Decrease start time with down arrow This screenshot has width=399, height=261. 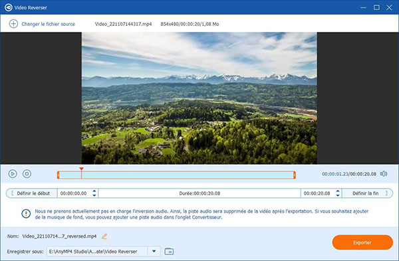pos(94,195)
